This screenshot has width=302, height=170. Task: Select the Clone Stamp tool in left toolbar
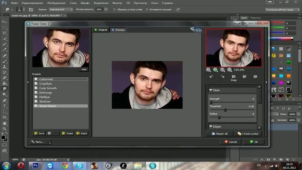(4, 67)
